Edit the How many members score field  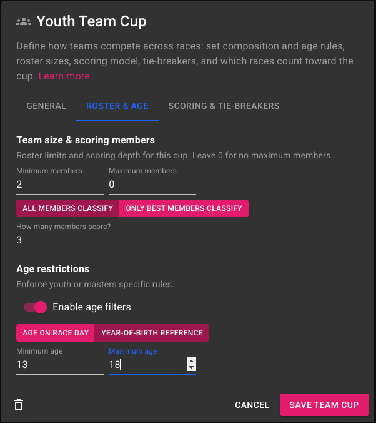tap(72, 241)
